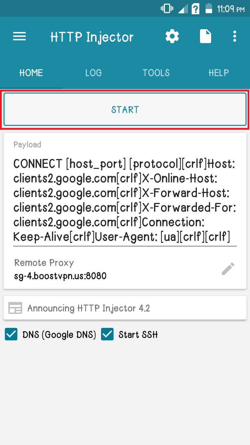Tap the sg-4.boostvpn.us:8080 proxy entry
Image resolution: width=250 pixels, height=445 pixels.
point(60,276)
